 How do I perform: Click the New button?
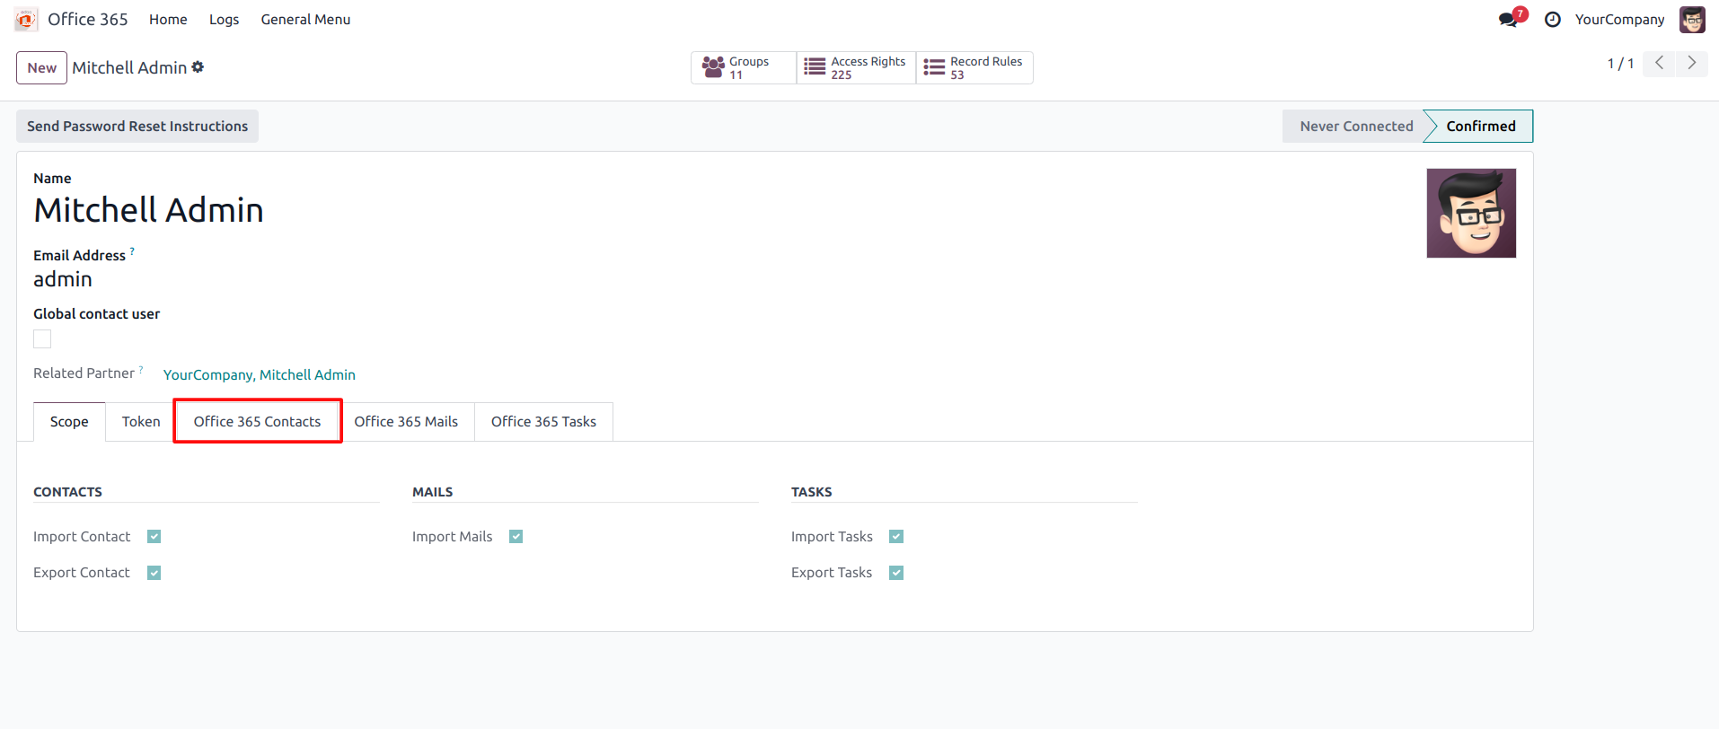(41, 67)
